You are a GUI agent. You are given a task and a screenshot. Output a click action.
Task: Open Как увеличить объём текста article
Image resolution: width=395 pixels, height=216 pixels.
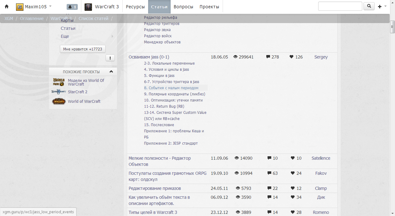[159, 200]
